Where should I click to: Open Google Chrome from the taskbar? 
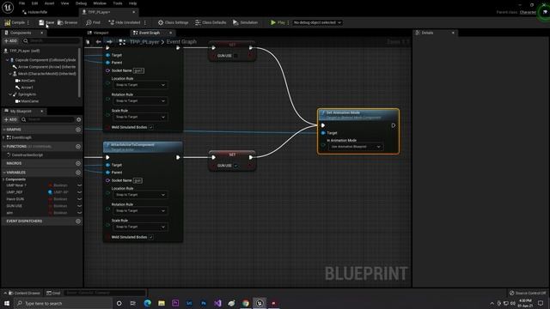(x=246, y=303)
